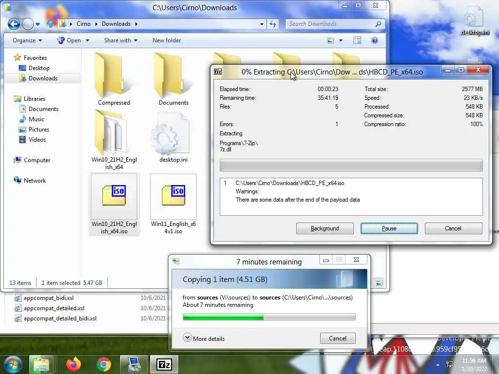This screenshot has width=499, height=374.
Task: Toggle the preview pane icon
Action: coord(357,40)
